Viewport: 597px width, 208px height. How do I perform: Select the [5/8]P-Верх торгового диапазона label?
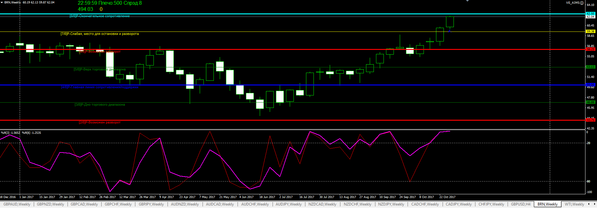point(100,69)
